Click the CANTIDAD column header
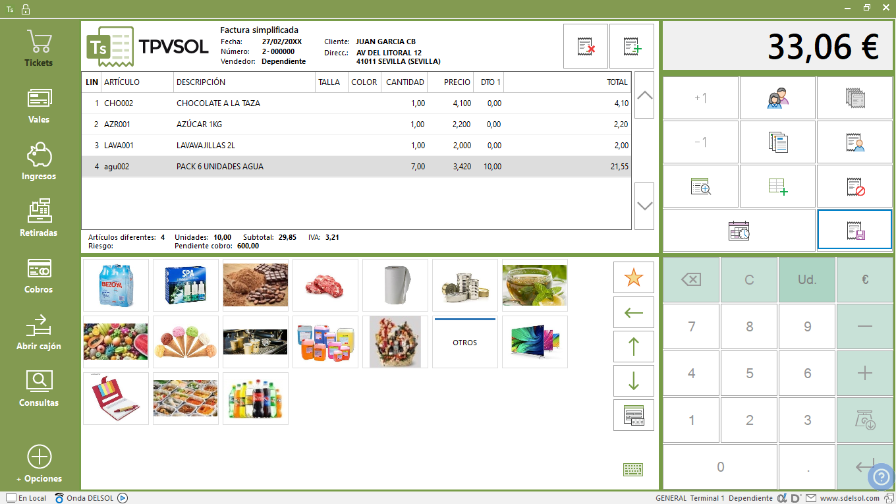Image resolution: width=896 pixels, height=504 pixels. (405, 82)
